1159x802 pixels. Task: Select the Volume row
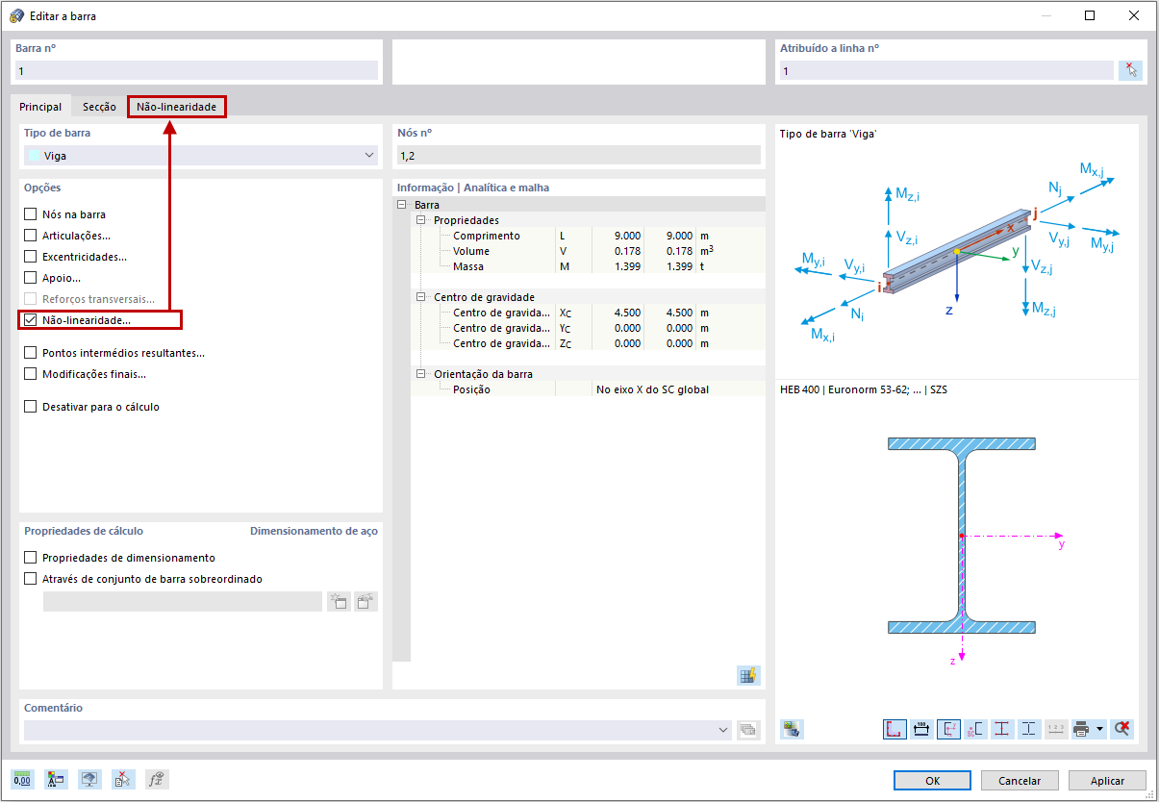(x=588, y=251)
